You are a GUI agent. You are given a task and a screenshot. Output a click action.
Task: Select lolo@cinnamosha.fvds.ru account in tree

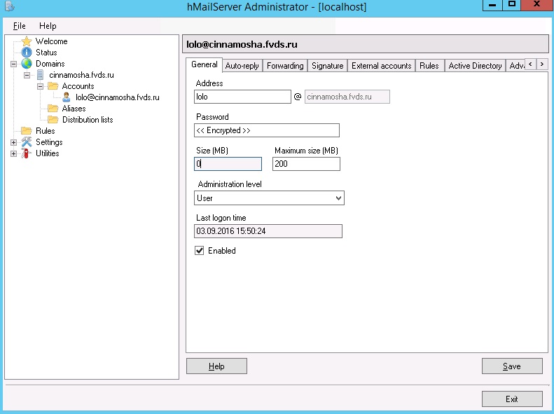(117, 97)
